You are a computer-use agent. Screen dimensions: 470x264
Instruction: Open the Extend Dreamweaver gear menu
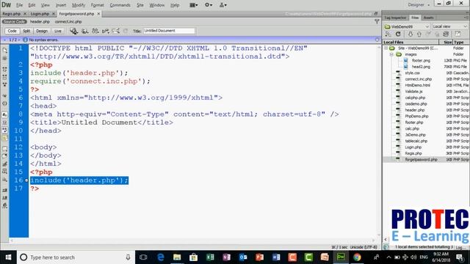click(x=209, y=5)
